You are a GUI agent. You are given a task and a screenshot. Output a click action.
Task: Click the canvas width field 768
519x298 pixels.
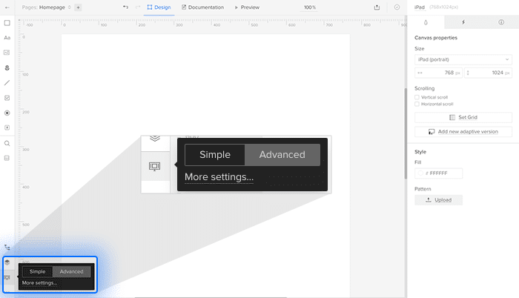pos(439,73)
